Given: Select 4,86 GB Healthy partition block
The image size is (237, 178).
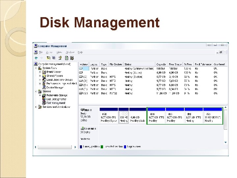Looking at the screenshot, I should click(x=138, y=116).
